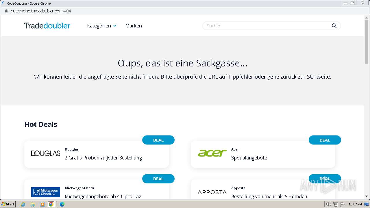Viewport: 370px width, 208px height.
Task: Open Internet Explorer from taskbar
Action: tap(23, 204)
